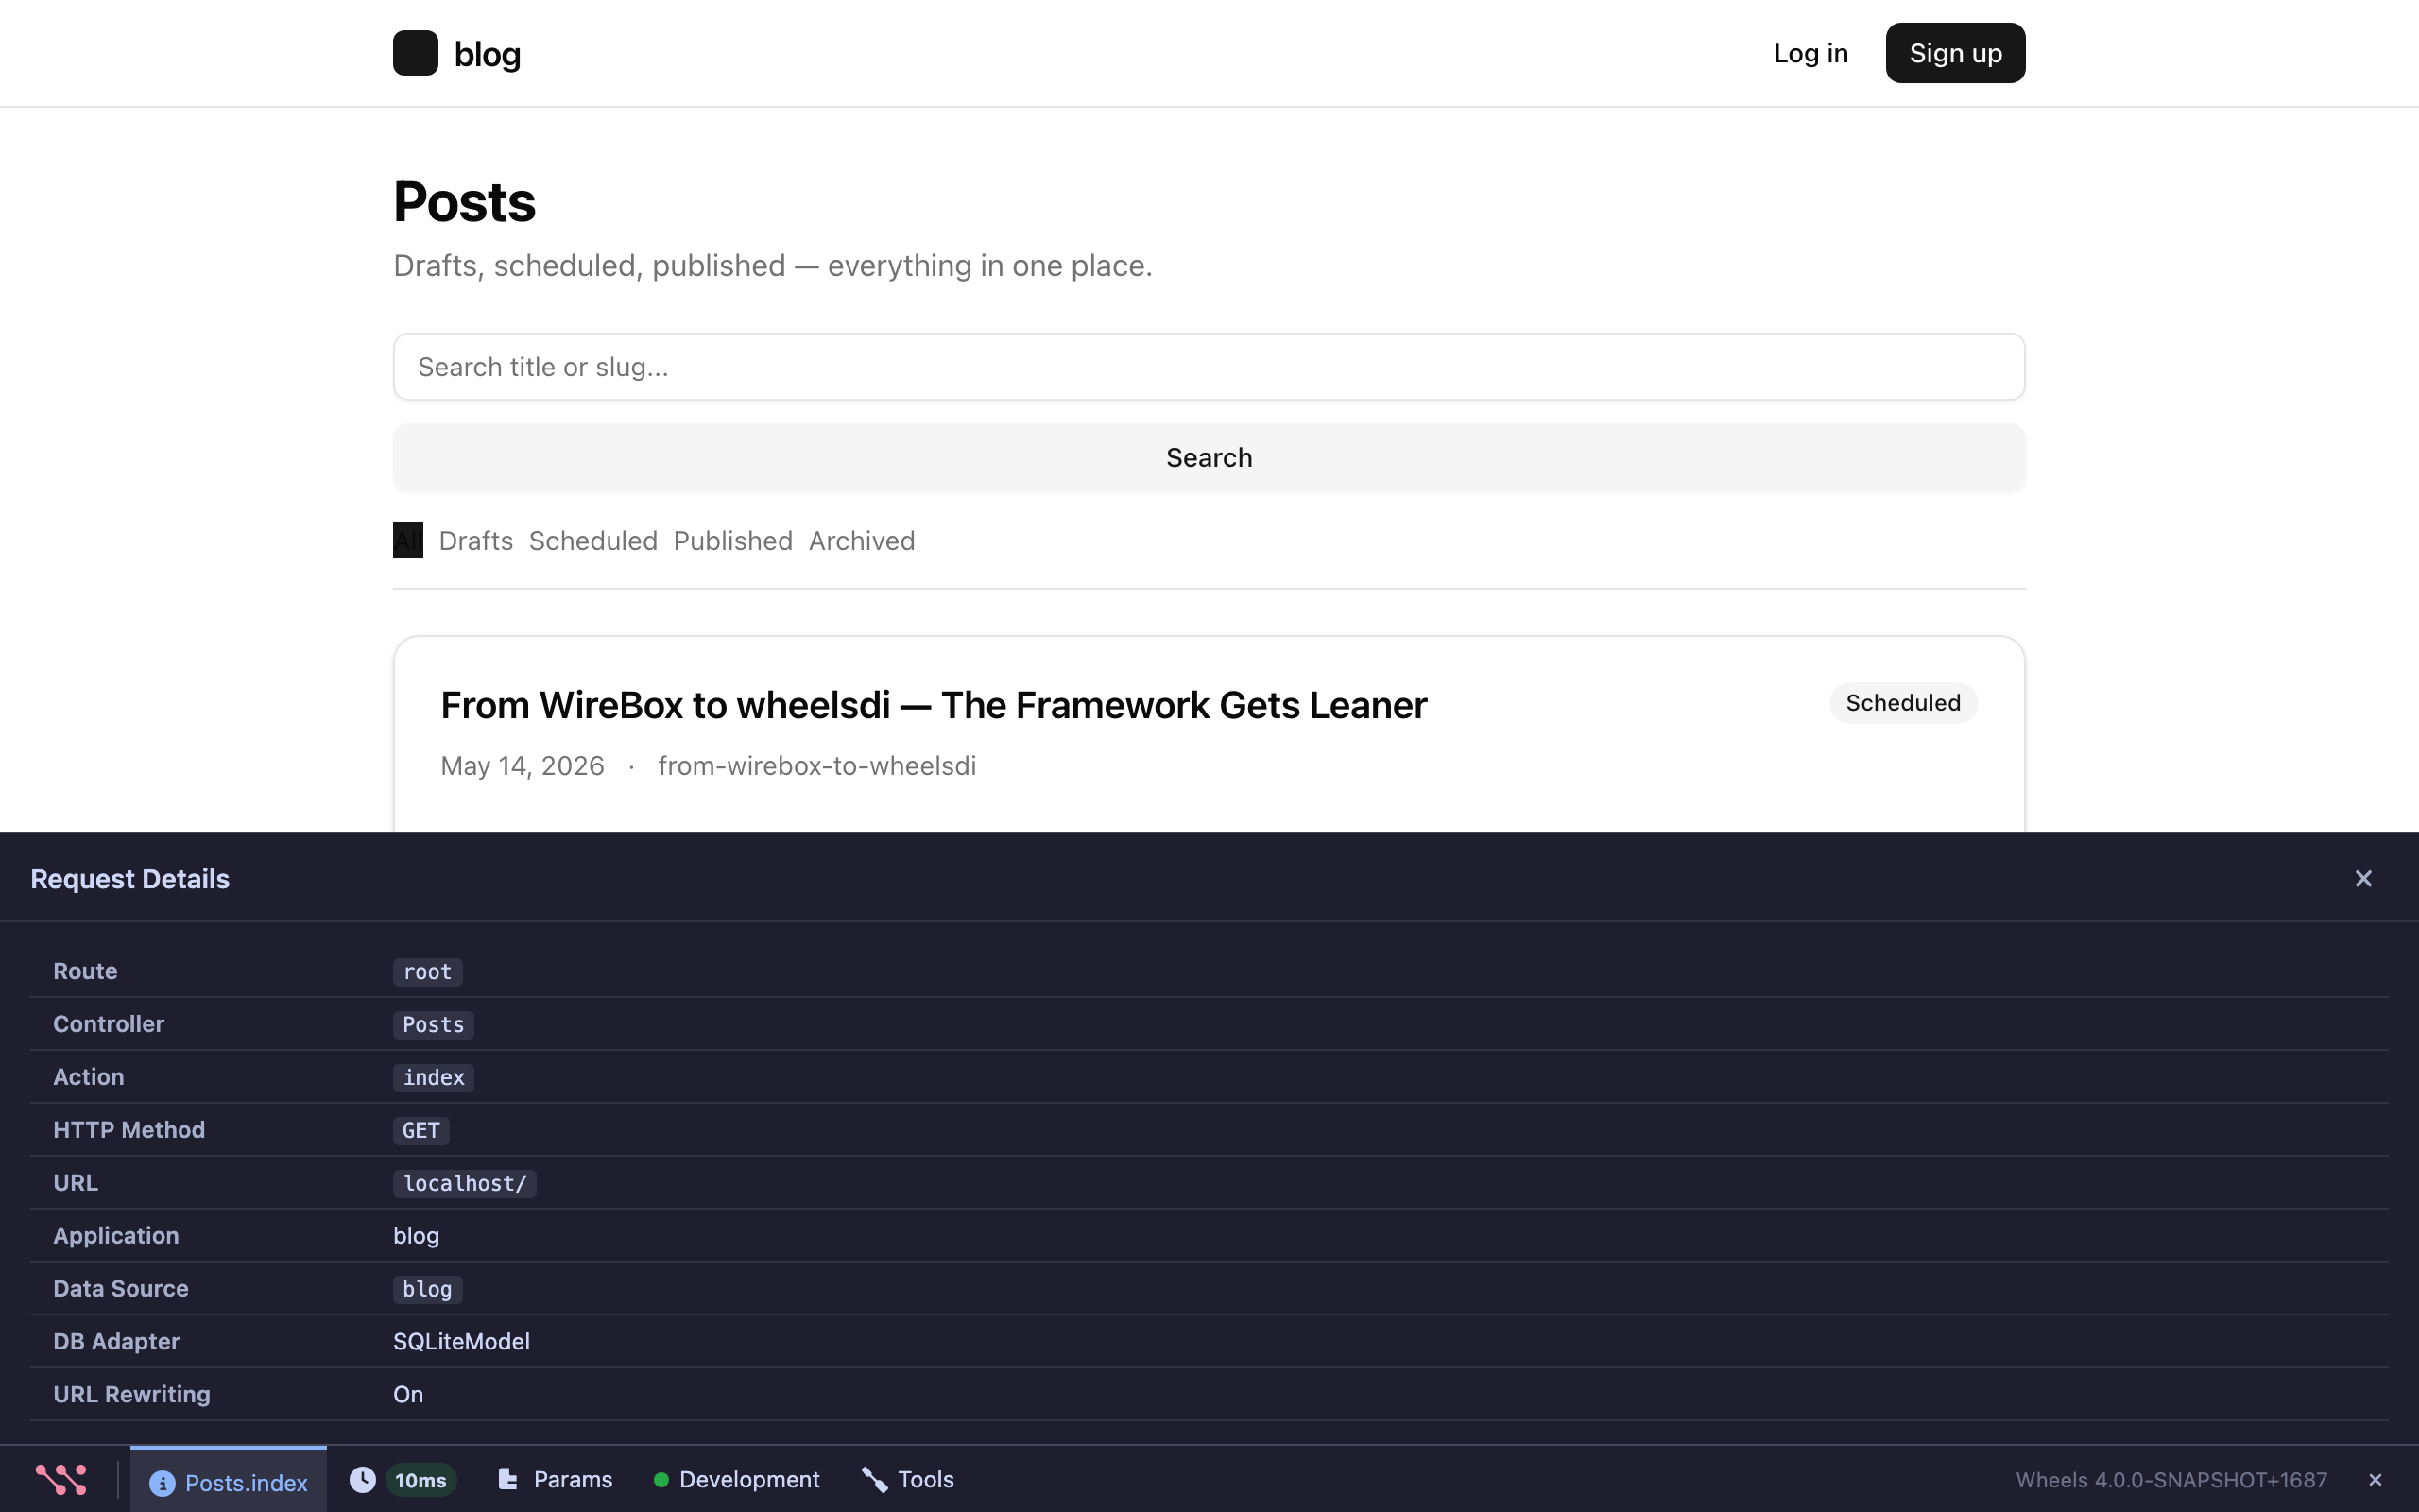Click the Development environment indicator

[x=737, y=1479]
